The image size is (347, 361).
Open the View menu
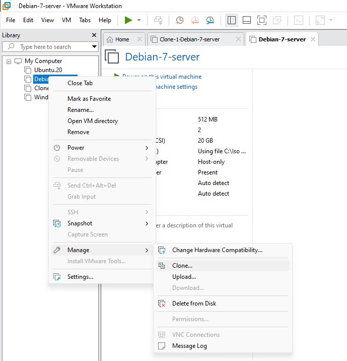(x=47, y=20)
